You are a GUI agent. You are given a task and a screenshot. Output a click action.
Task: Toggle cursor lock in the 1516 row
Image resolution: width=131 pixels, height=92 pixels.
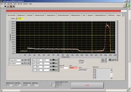(x=56, y=60)
